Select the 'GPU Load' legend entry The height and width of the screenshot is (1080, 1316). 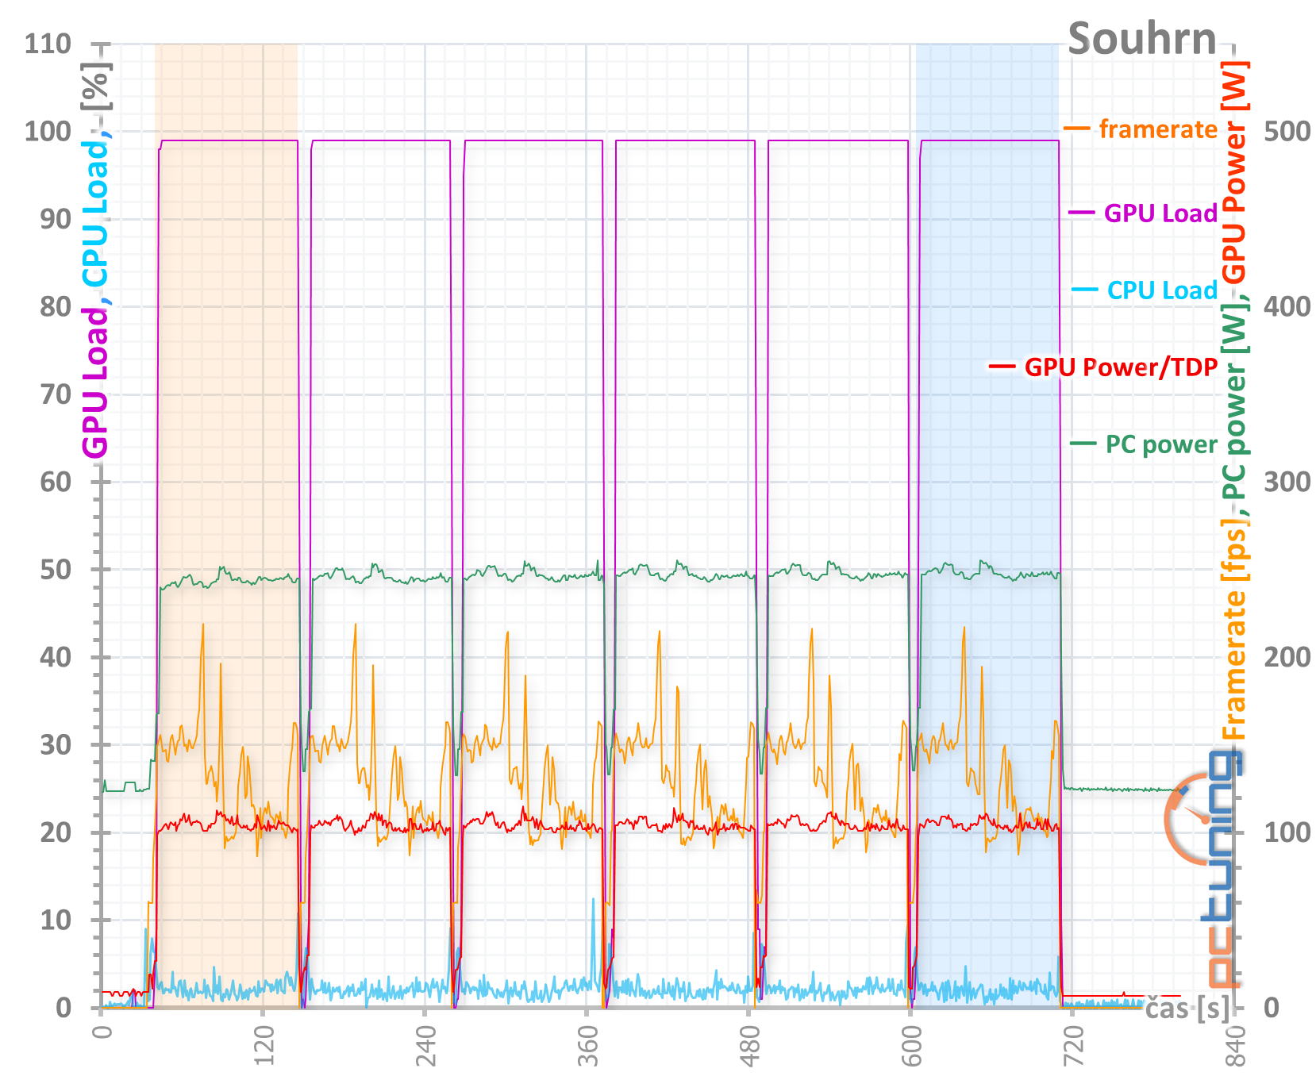pyautogui.click(x=1160, y=213)
